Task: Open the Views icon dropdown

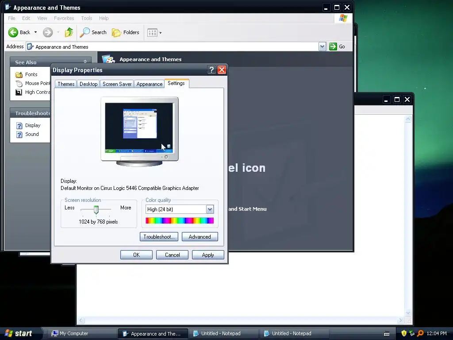Action: click(x=154, y=33)
